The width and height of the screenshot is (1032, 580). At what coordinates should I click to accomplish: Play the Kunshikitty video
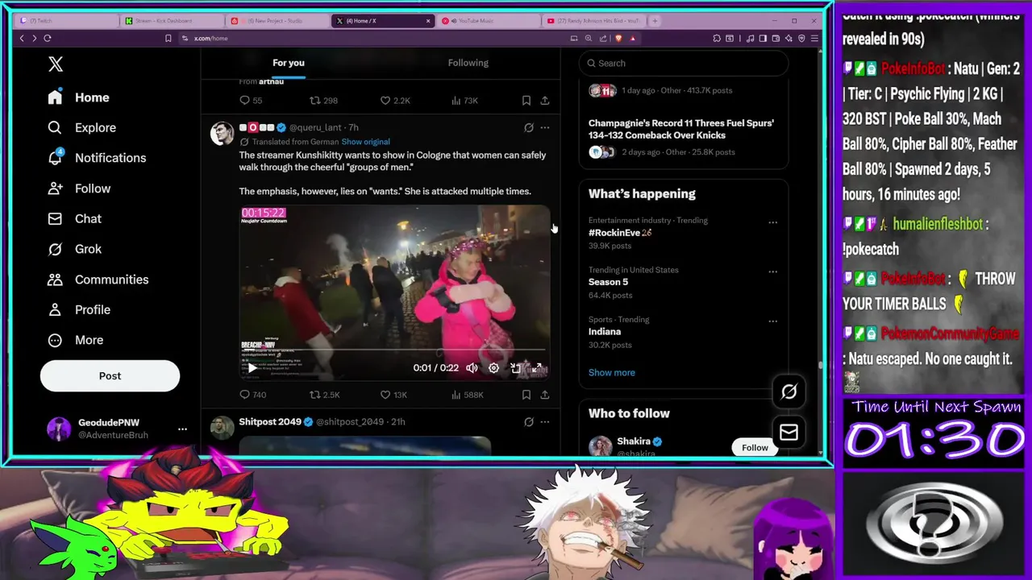click(x=252, y=368)
